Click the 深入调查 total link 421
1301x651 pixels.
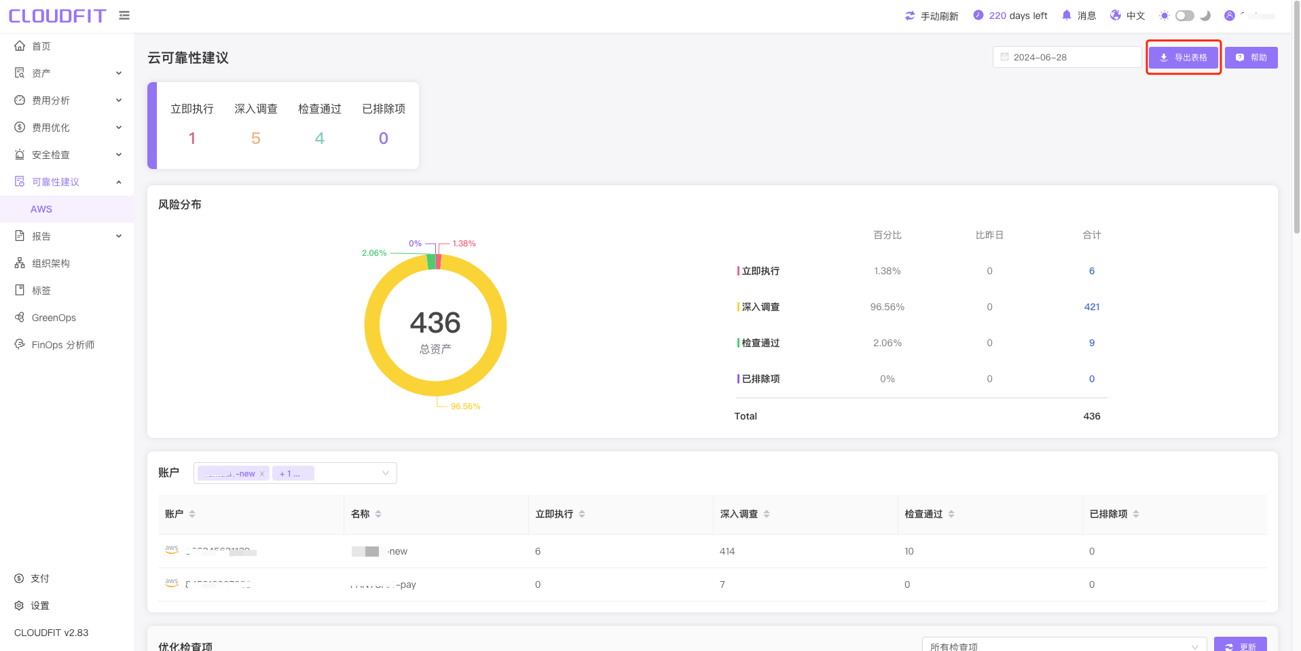(x=1092, y=307)
